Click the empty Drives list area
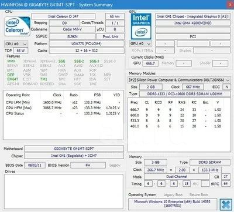Screen dimensions: 234x212 tap(64, 191)
